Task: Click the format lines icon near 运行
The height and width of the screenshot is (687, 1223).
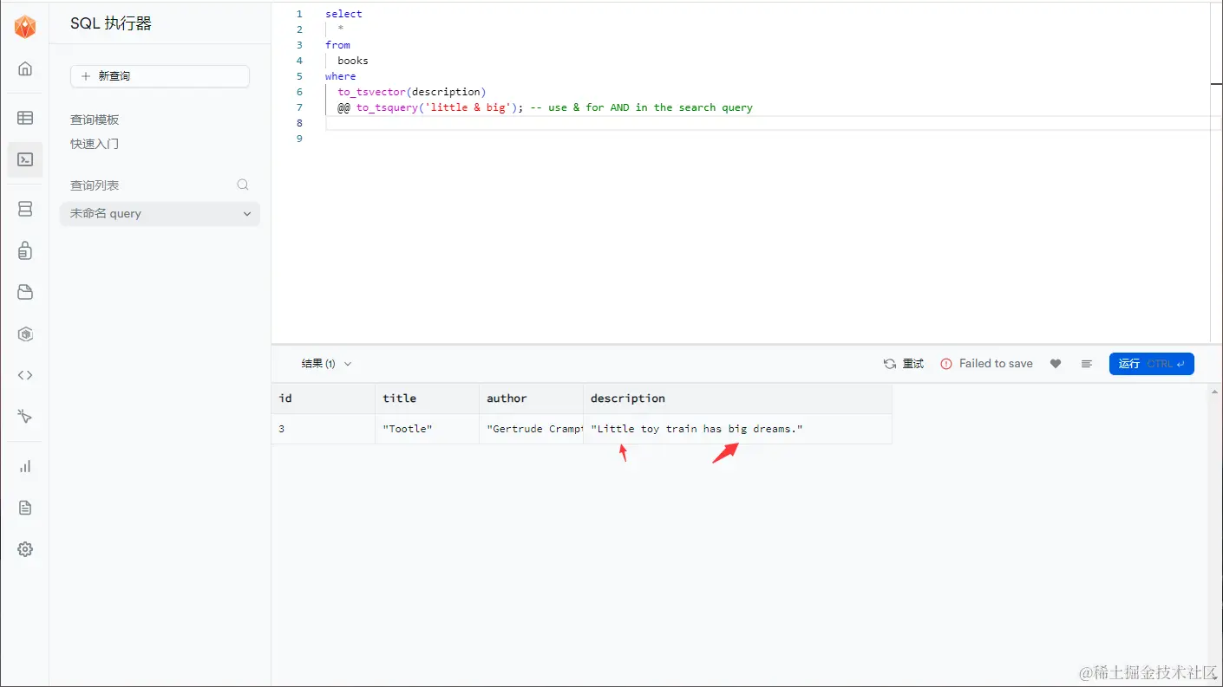Action: (1086, 364)
